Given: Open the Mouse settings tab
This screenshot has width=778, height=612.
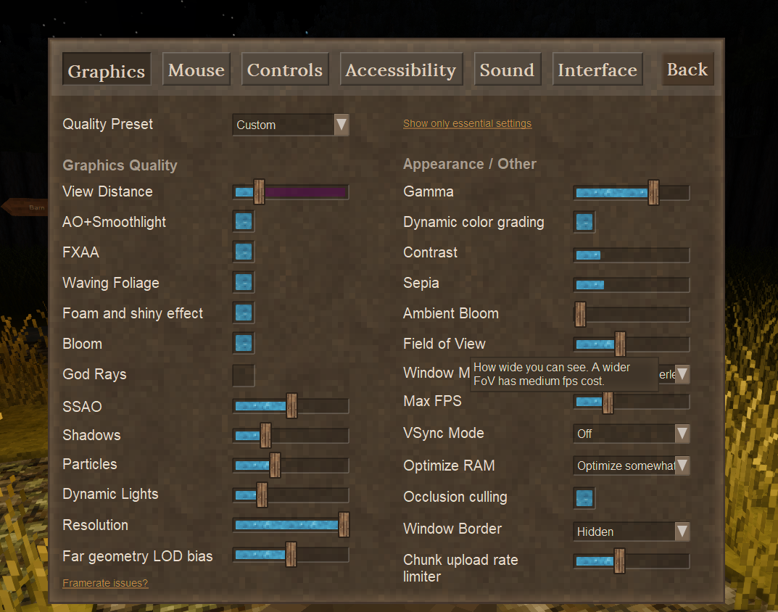Looking at the screenshot, I should pyautogui.click(x=196, y=69).
